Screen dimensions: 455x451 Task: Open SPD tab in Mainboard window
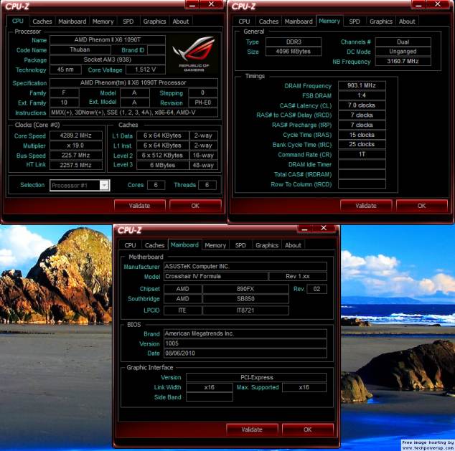click(240, 245)
